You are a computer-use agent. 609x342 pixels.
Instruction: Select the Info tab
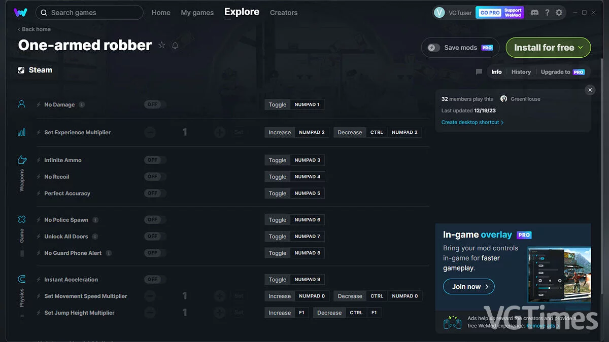[x=496, y=72]
